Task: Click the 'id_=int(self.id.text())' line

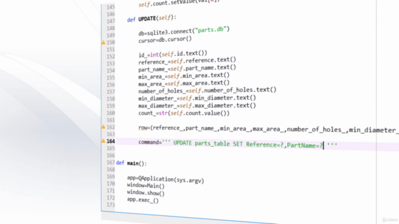Action: coord(173,54)
